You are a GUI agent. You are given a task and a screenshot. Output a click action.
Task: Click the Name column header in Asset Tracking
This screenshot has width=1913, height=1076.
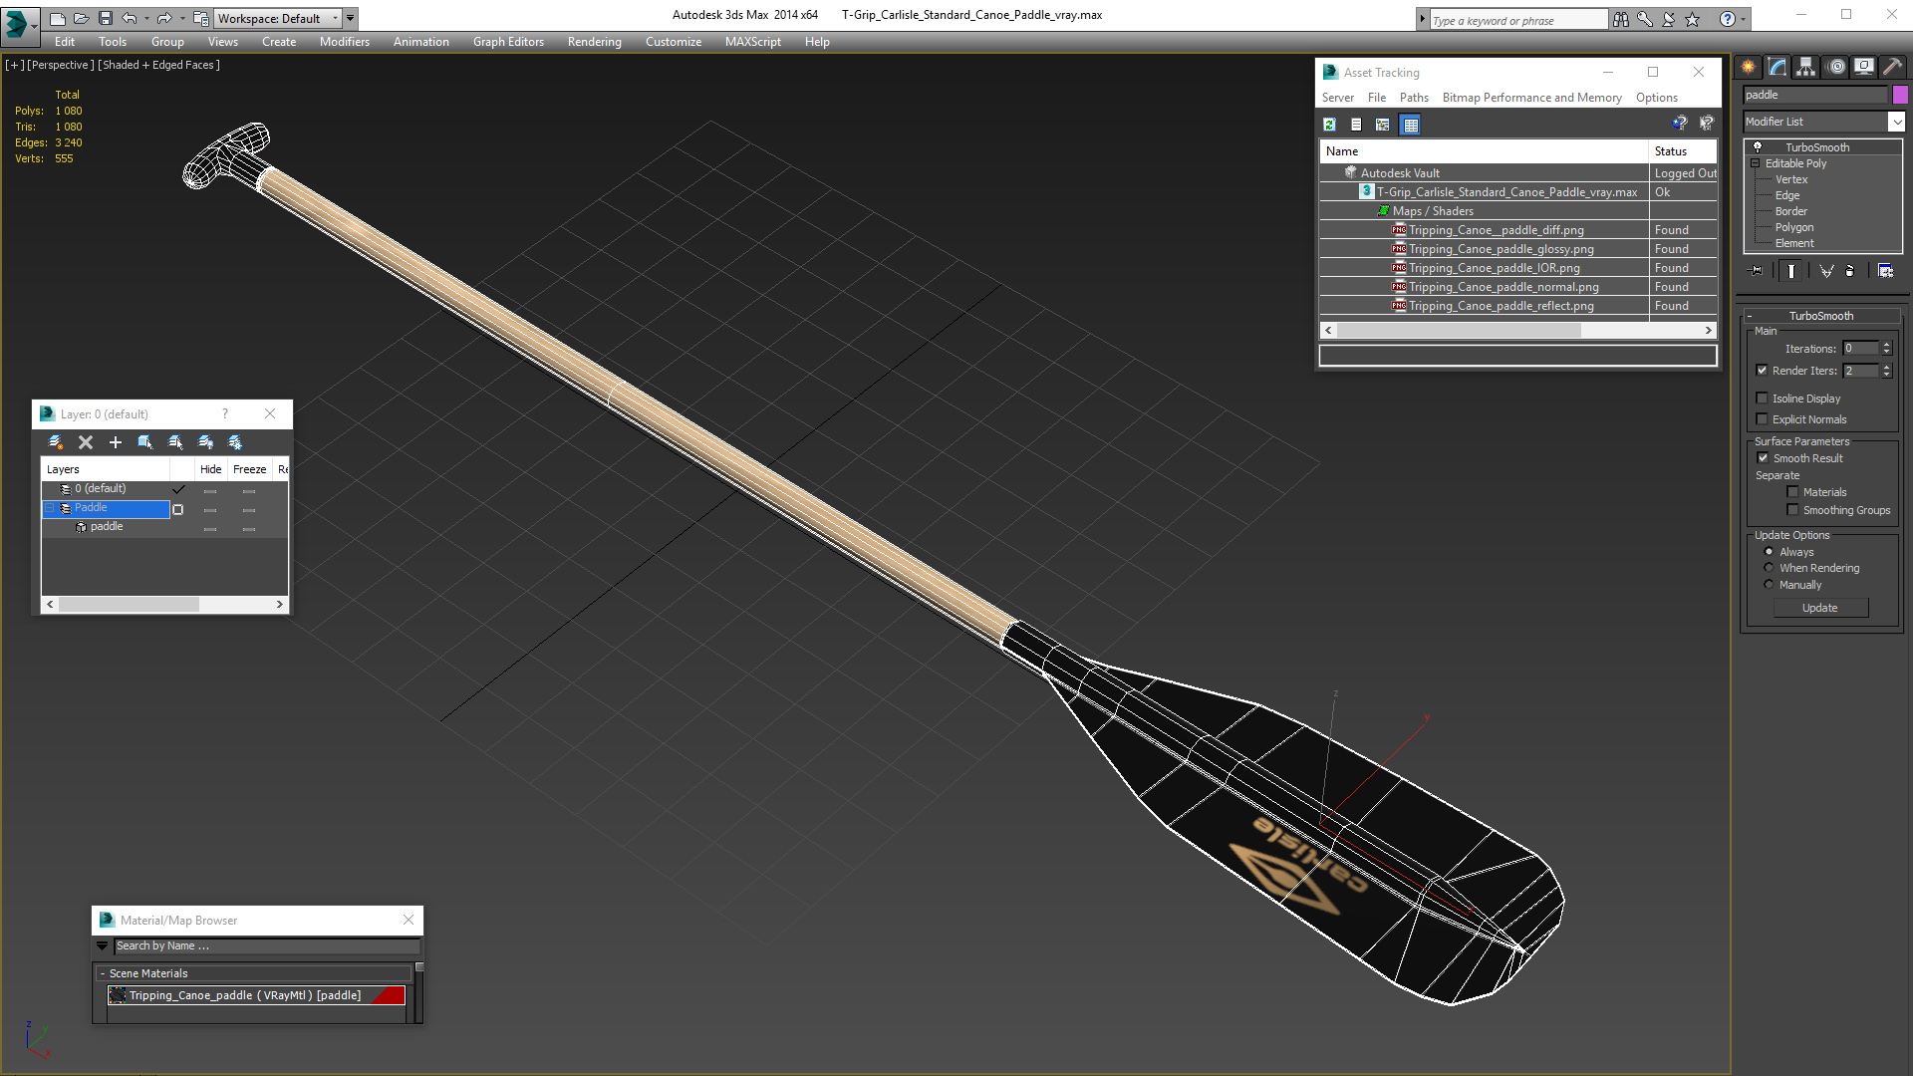coord(1484,151)
